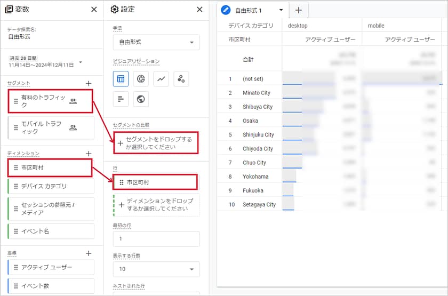Select the デバイス カテゴリ dimension chip
The width and height of the screenshot is (448, 296).
pyautogui.click(x=51, y=186)
